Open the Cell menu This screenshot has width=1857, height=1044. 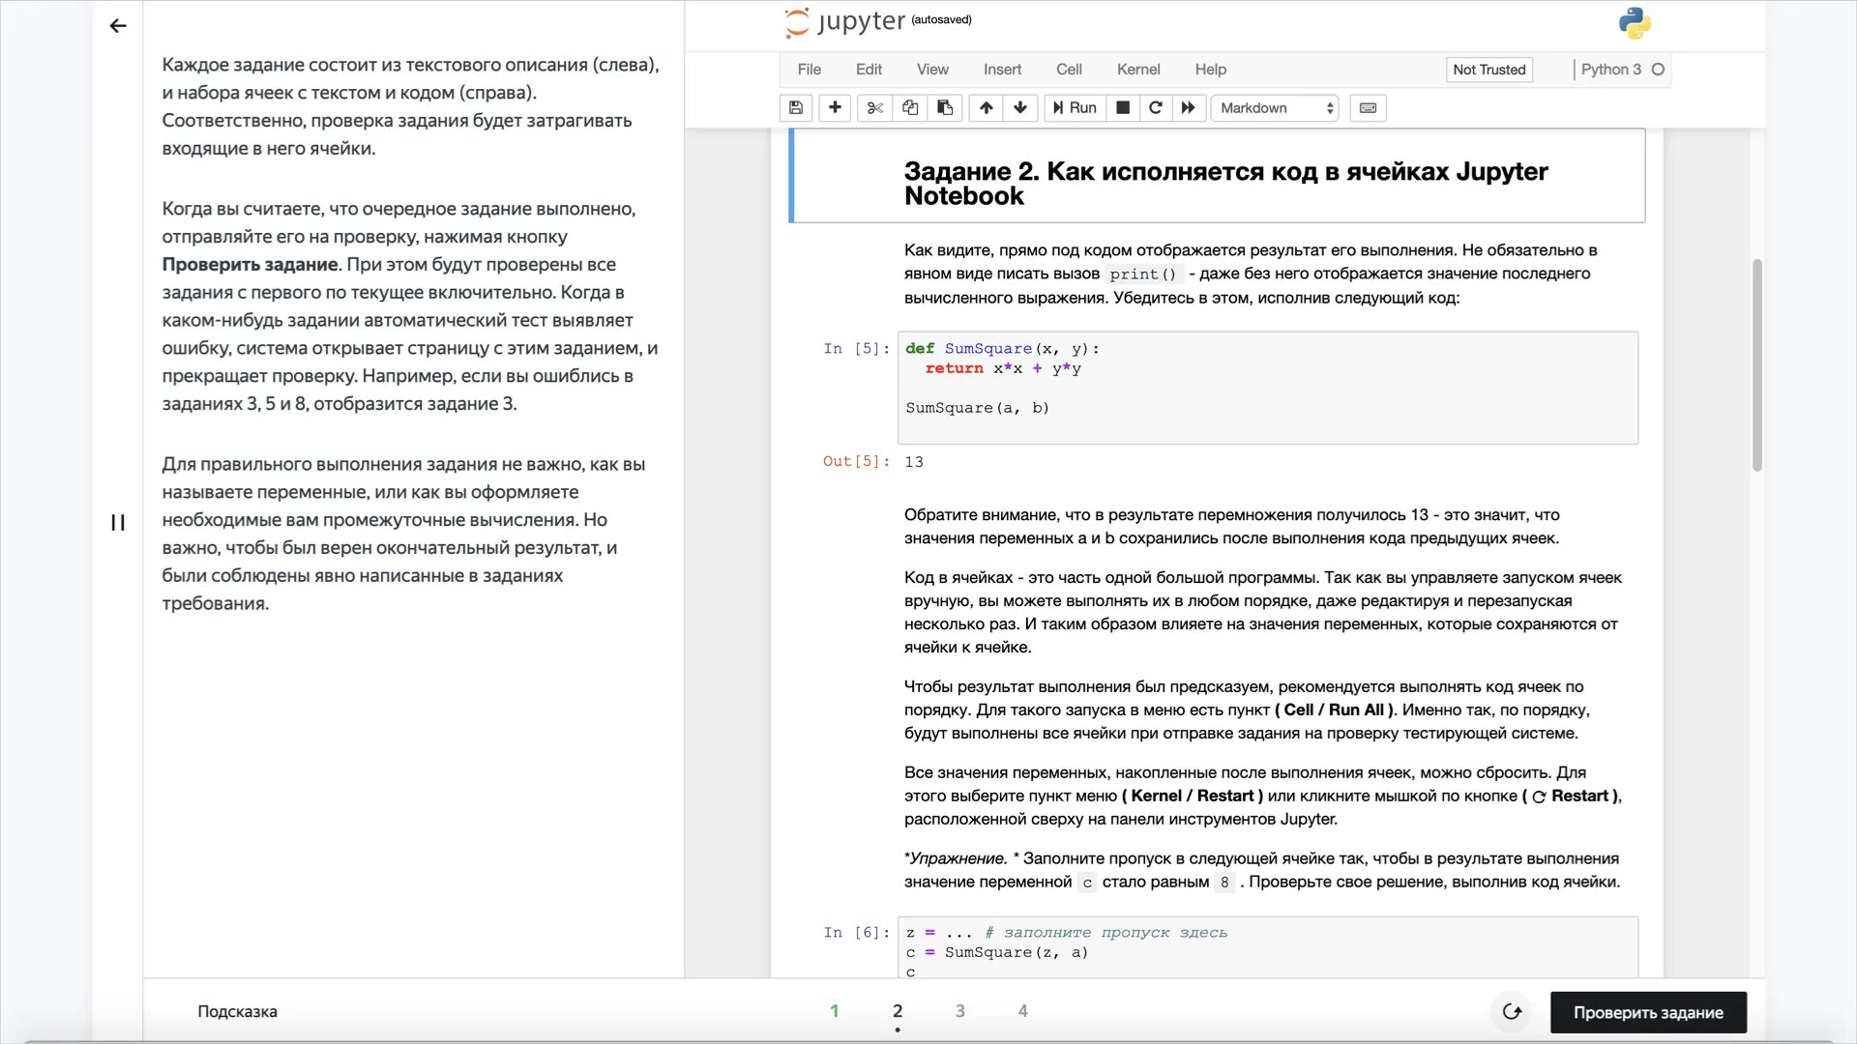click(1069, 70)
